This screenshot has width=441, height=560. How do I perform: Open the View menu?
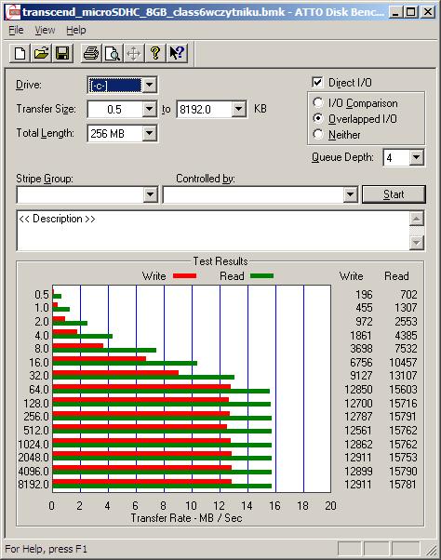click(45, 31)
